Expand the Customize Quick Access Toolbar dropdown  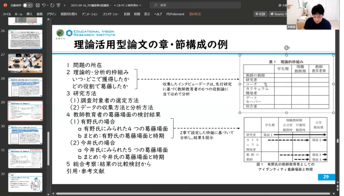click(64, 5)
